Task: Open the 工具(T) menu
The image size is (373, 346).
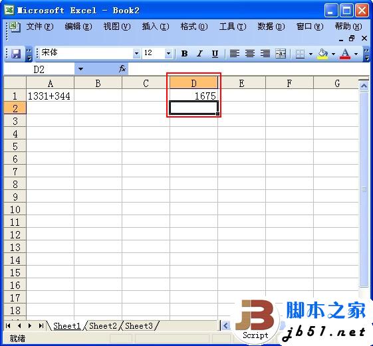Action: click(x=233, y=27)
